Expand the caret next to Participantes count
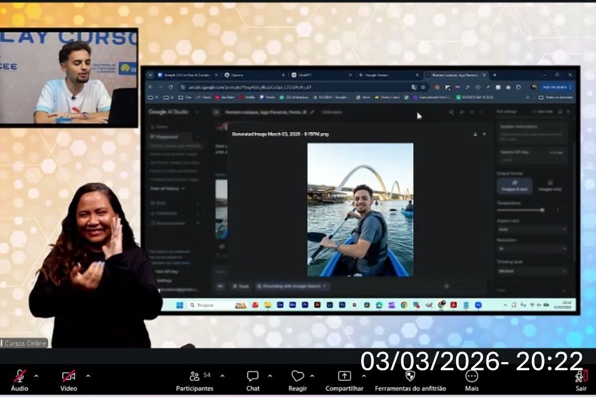The image size is (596, 397). pyautogui.click(x=222, y=376)
